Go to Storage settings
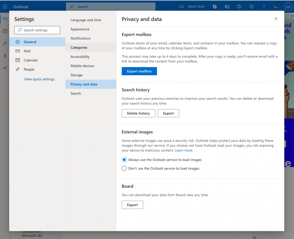Screen dimensions: 294x239 [91, 75]
